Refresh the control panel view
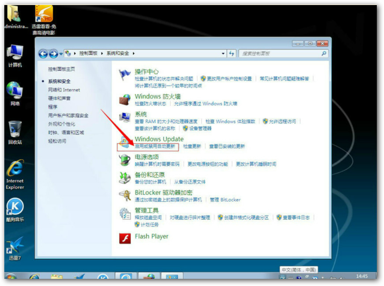This screenshot has height=286, width=384. click(232, 53)
